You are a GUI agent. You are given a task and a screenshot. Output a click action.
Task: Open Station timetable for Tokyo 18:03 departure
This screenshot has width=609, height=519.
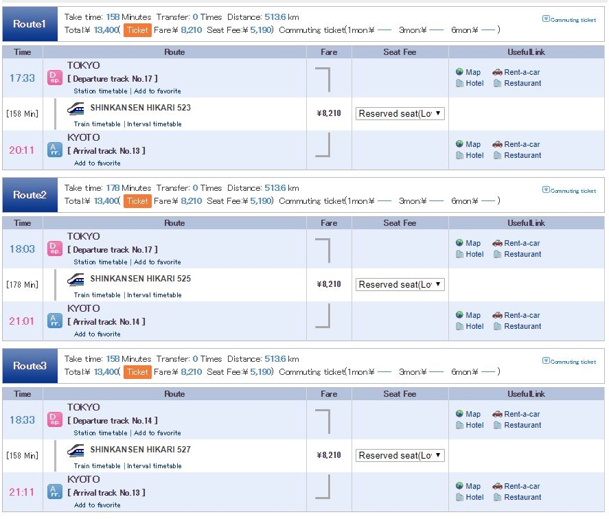[x=101, y=262]
